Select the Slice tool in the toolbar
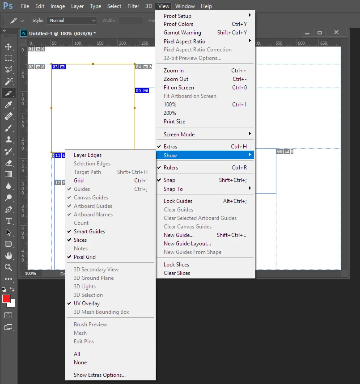The height and width of the screenshot is (384, 360). click(x=8, y=93)
